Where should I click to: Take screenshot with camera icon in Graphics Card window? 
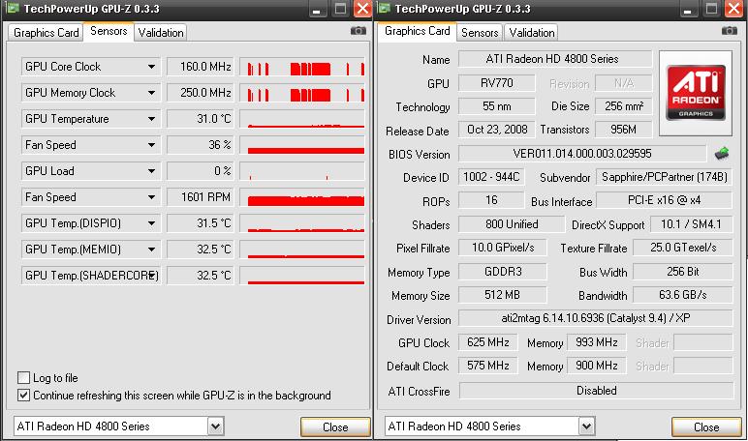click(730, 31)
